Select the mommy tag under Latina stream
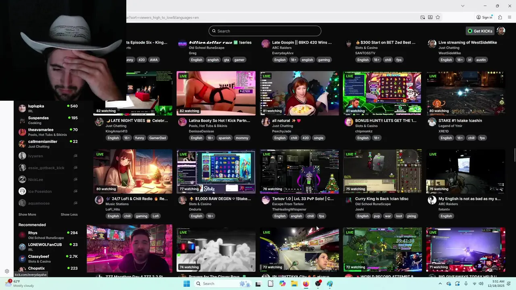The image size is (516, 290). [242, 138]
